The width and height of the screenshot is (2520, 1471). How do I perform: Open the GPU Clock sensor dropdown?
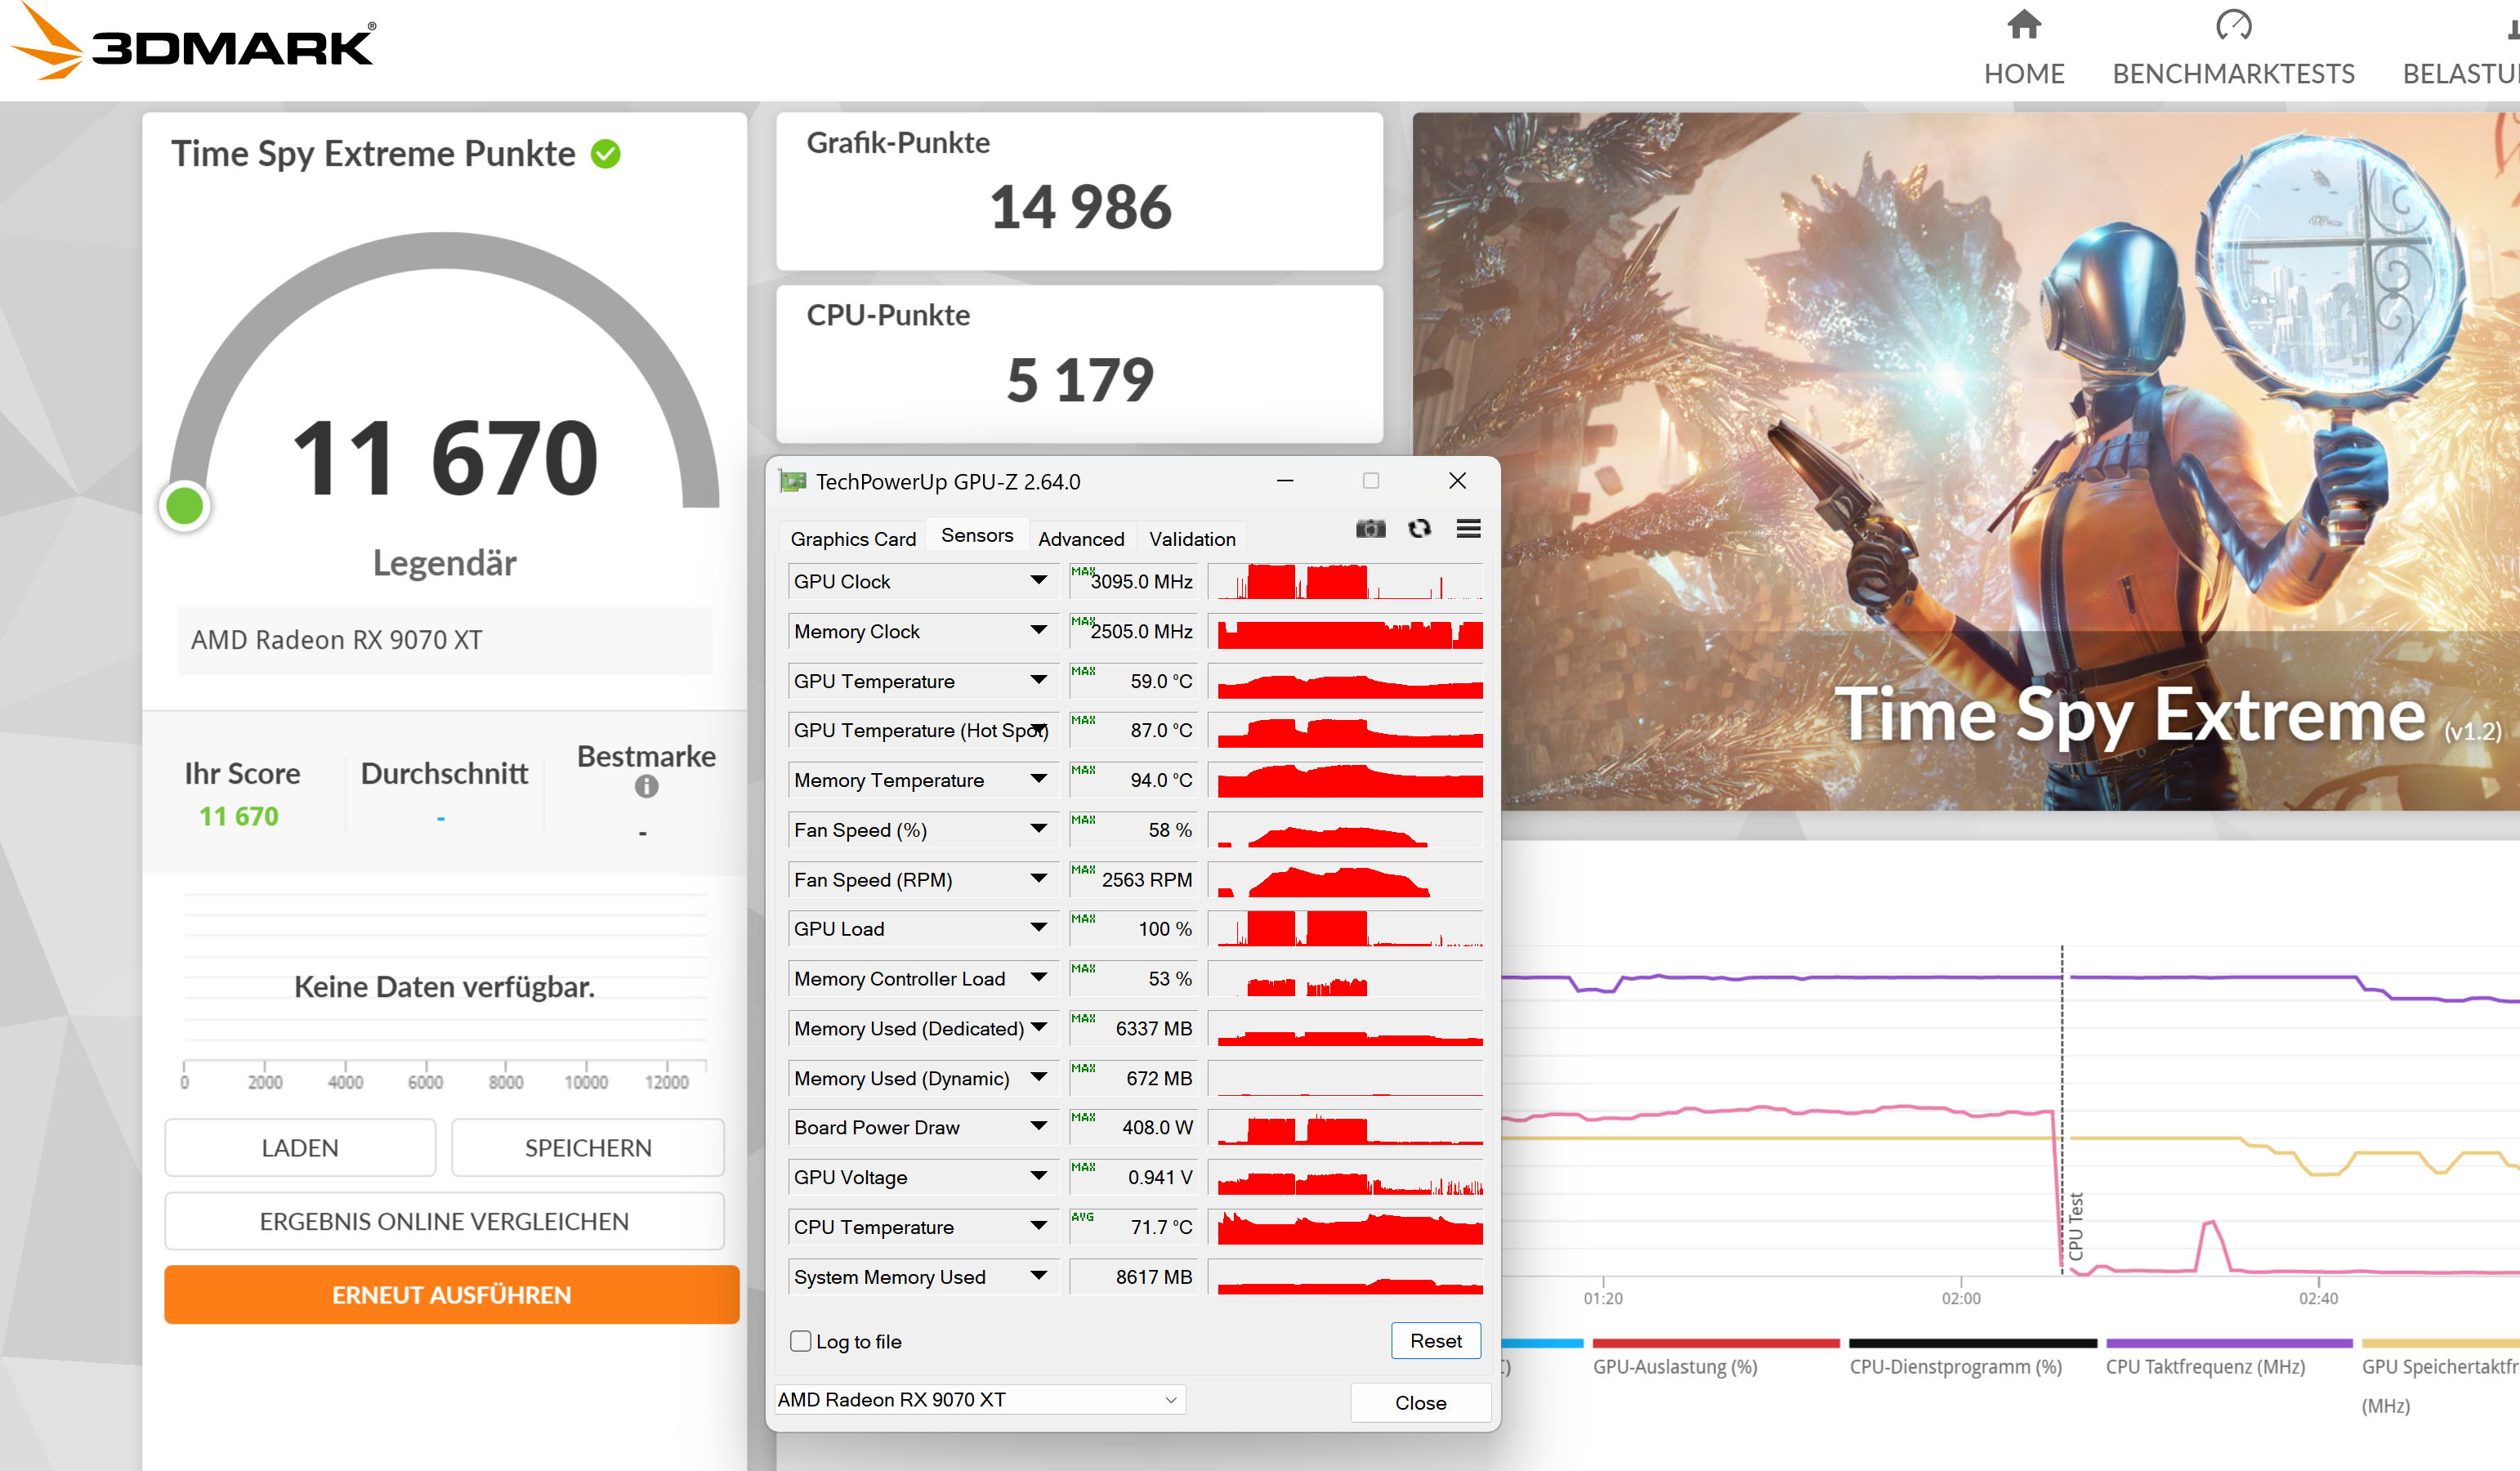coord(1038,581)
